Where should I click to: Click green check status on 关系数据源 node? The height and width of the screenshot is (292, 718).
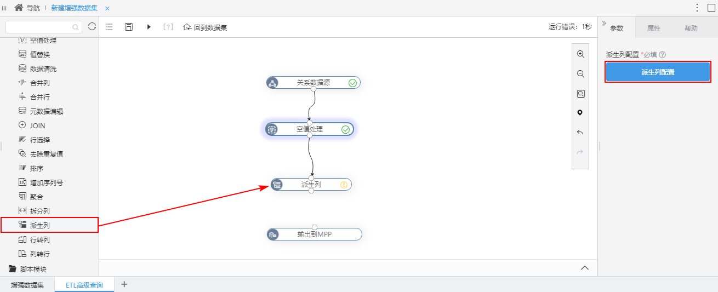(x=353, y=83)
